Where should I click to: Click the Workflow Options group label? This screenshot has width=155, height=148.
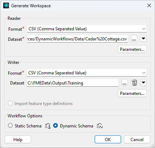[x=25, y=116]
